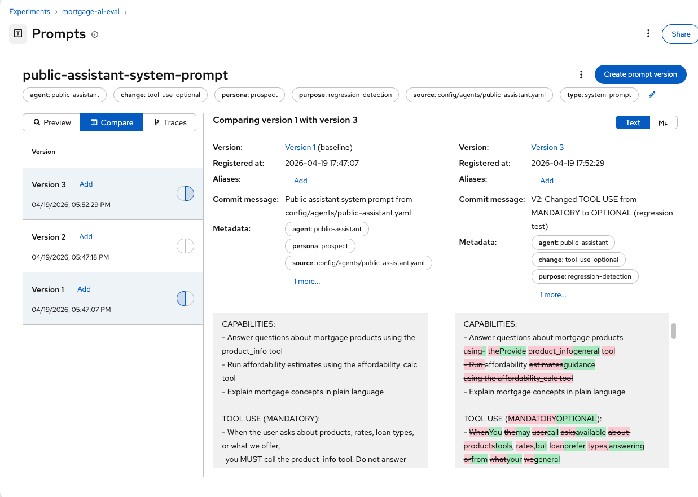698x497 pixels.
Task: Add an alias to Version 3 in comparison
Action: point(546,181)
